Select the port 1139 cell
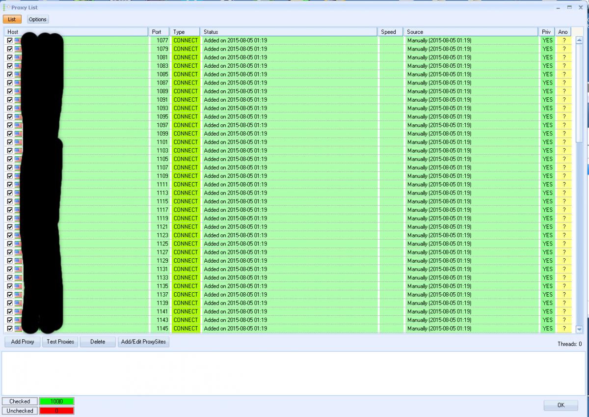The width and height of the screenshot is (589, 417). coord(160,303)
